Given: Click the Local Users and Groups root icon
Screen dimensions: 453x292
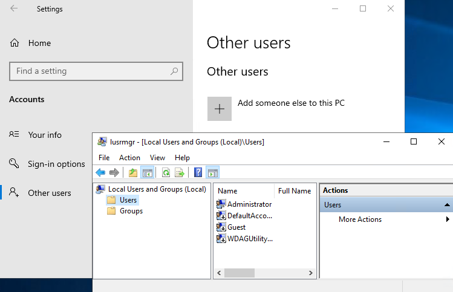Looking at the screenshot, I should 100,189.
